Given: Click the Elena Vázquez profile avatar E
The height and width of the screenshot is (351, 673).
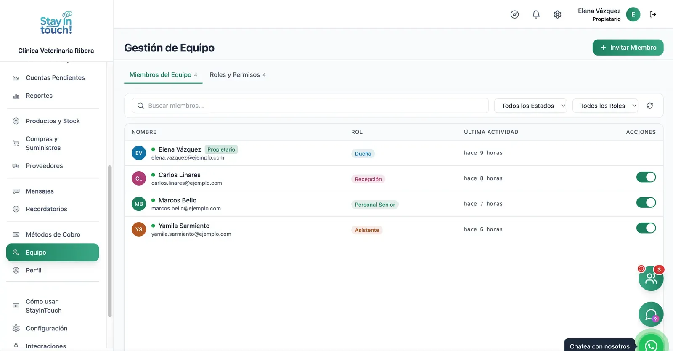Looking at the screenshot, I should pyautogui.click(x=633, y=14).
